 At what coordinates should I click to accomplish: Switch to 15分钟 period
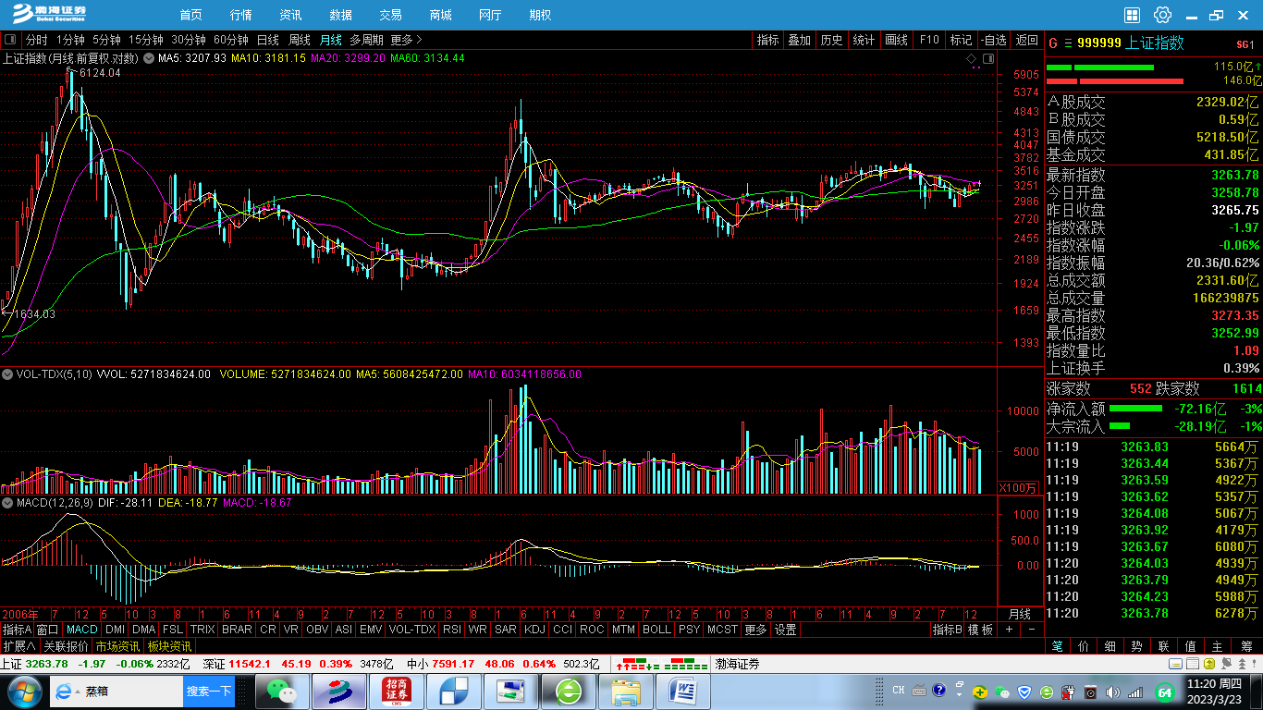146,40
